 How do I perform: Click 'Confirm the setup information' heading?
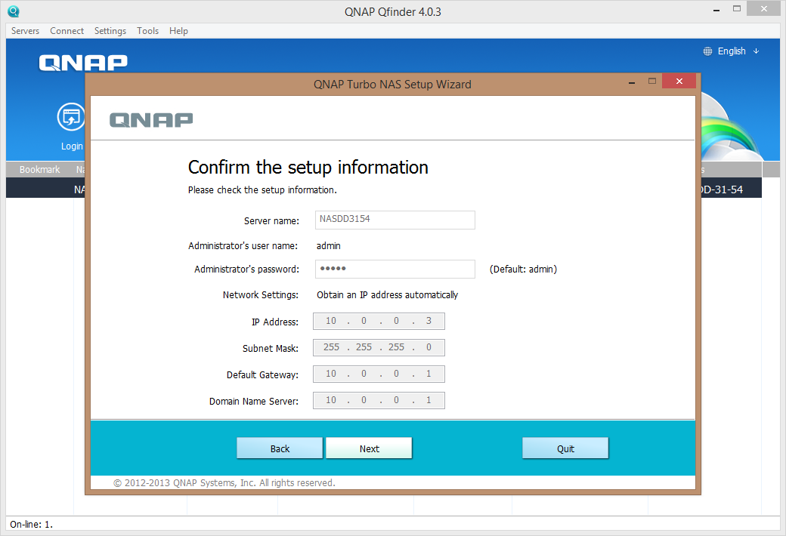[308, 168]
